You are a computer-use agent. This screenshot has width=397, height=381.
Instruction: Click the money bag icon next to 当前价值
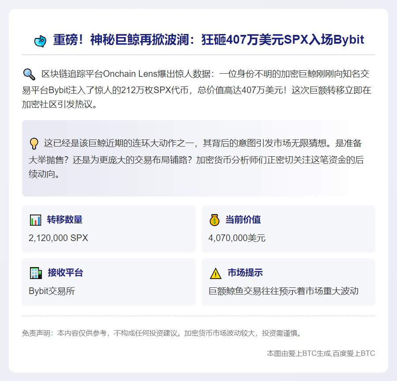[214, 220]
